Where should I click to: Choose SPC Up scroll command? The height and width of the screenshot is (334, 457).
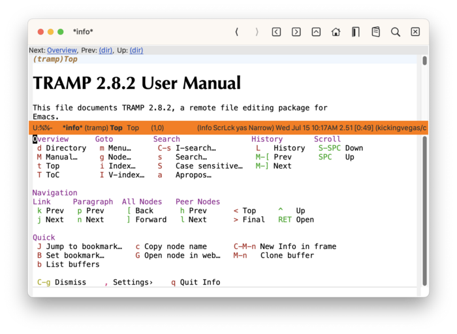point(336,158)
